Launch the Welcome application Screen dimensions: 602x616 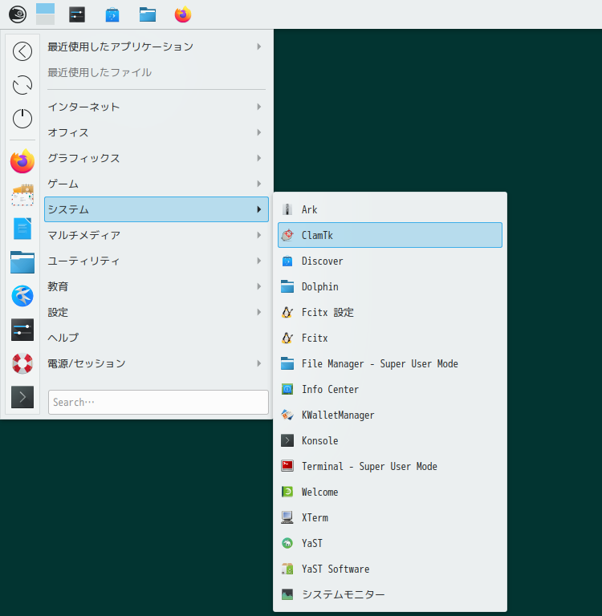tap(390, 492)
